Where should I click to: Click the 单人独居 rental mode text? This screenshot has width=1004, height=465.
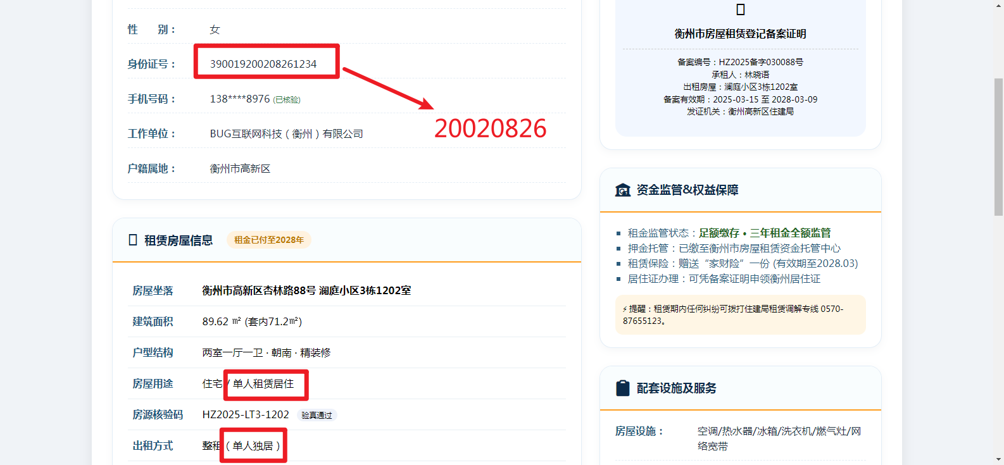point(253,445)
